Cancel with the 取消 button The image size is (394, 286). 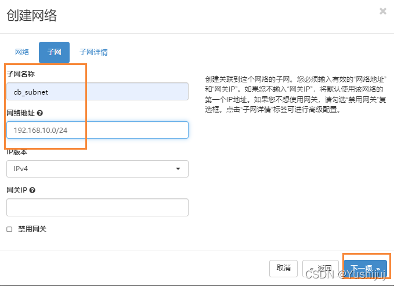tap(283, 269)
